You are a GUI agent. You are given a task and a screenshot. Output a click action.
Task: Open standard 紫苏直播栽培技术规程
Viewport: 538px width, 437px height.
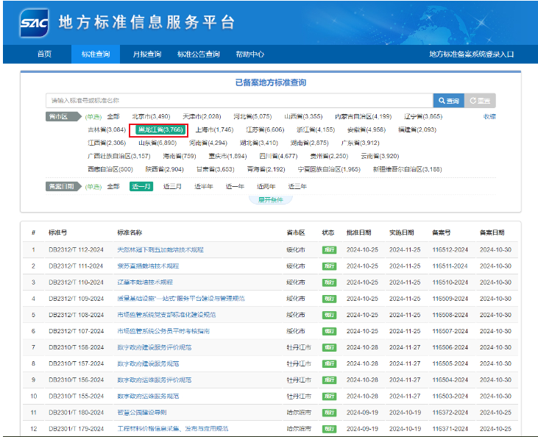pos(148,266)
